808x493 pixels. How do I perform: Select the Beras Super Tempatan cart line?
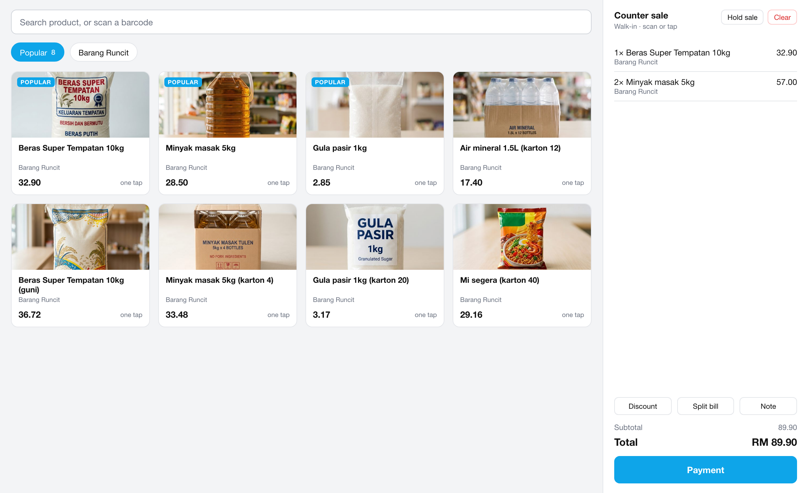pyautogui.click(x=705, y=57)
